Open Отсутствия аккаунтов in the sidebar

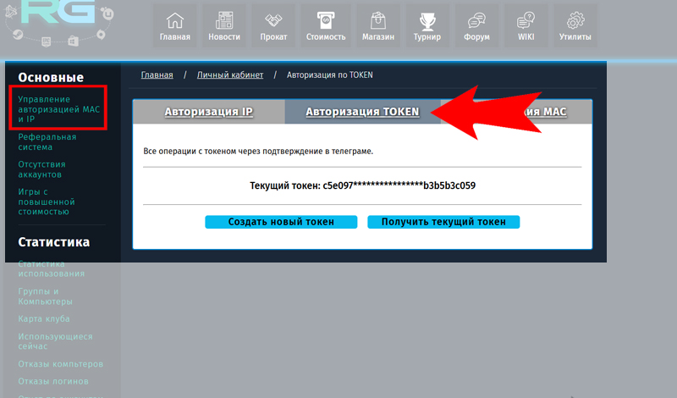[41, 169]
